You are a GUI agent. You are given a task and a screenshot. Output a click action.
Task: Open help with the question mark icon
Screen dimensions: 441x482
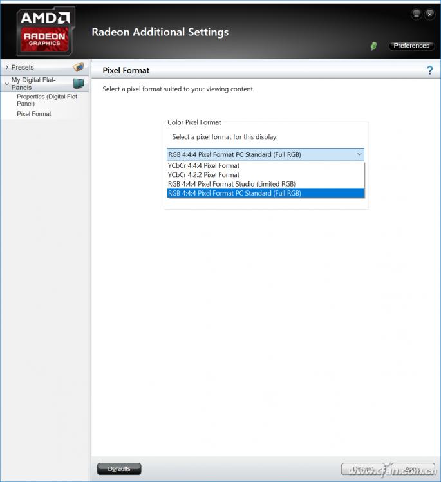(429, 70)
